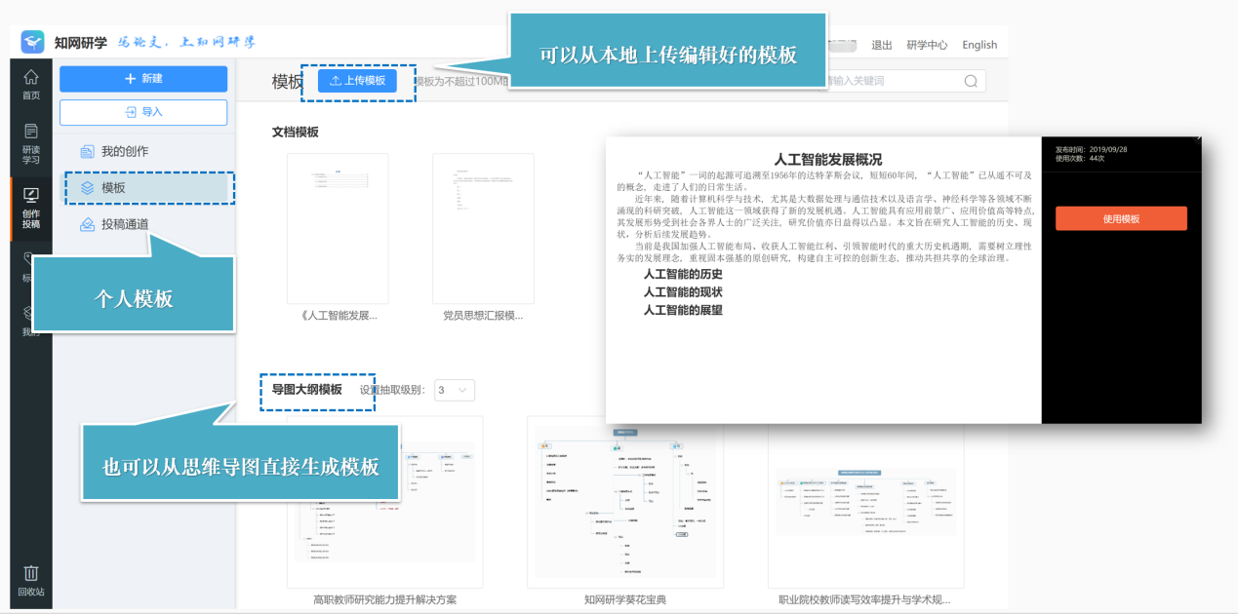Switch language to English
The width and height of the screenshot is (1238, 614).
click(x=979, y=45)
